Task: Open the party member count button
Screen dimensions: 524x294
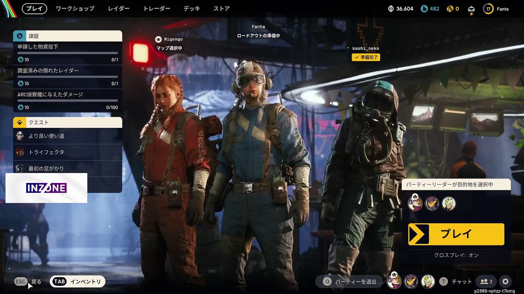Action: pyautogui.click(x=486, y=281)
